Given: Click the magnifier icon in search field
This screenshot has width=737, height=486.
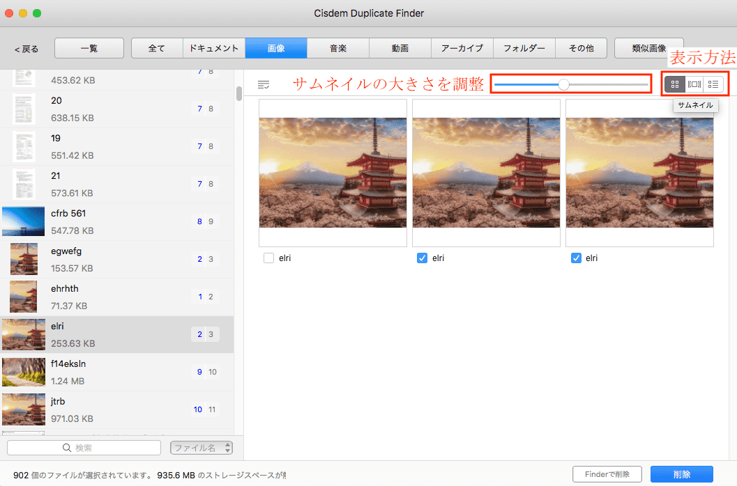Looking at the screenshot, I should click(67, 448).
